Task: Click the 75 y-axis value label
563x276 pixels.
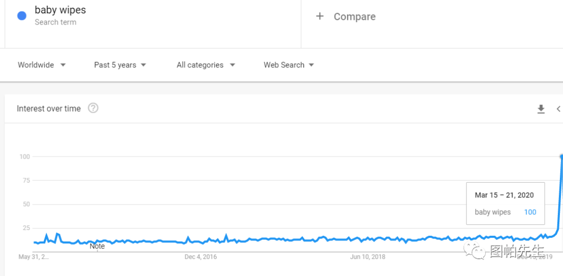Action: point(25,181)
